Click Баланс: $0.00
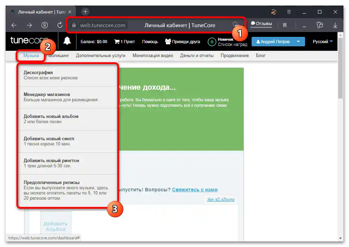 [94, 42]
